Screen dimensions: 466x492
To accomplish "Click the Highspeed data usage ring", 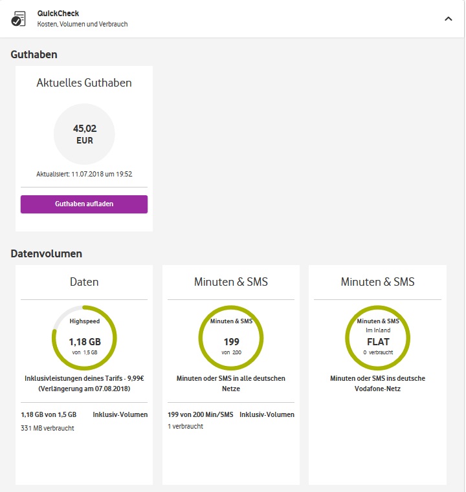I will 84,337.
